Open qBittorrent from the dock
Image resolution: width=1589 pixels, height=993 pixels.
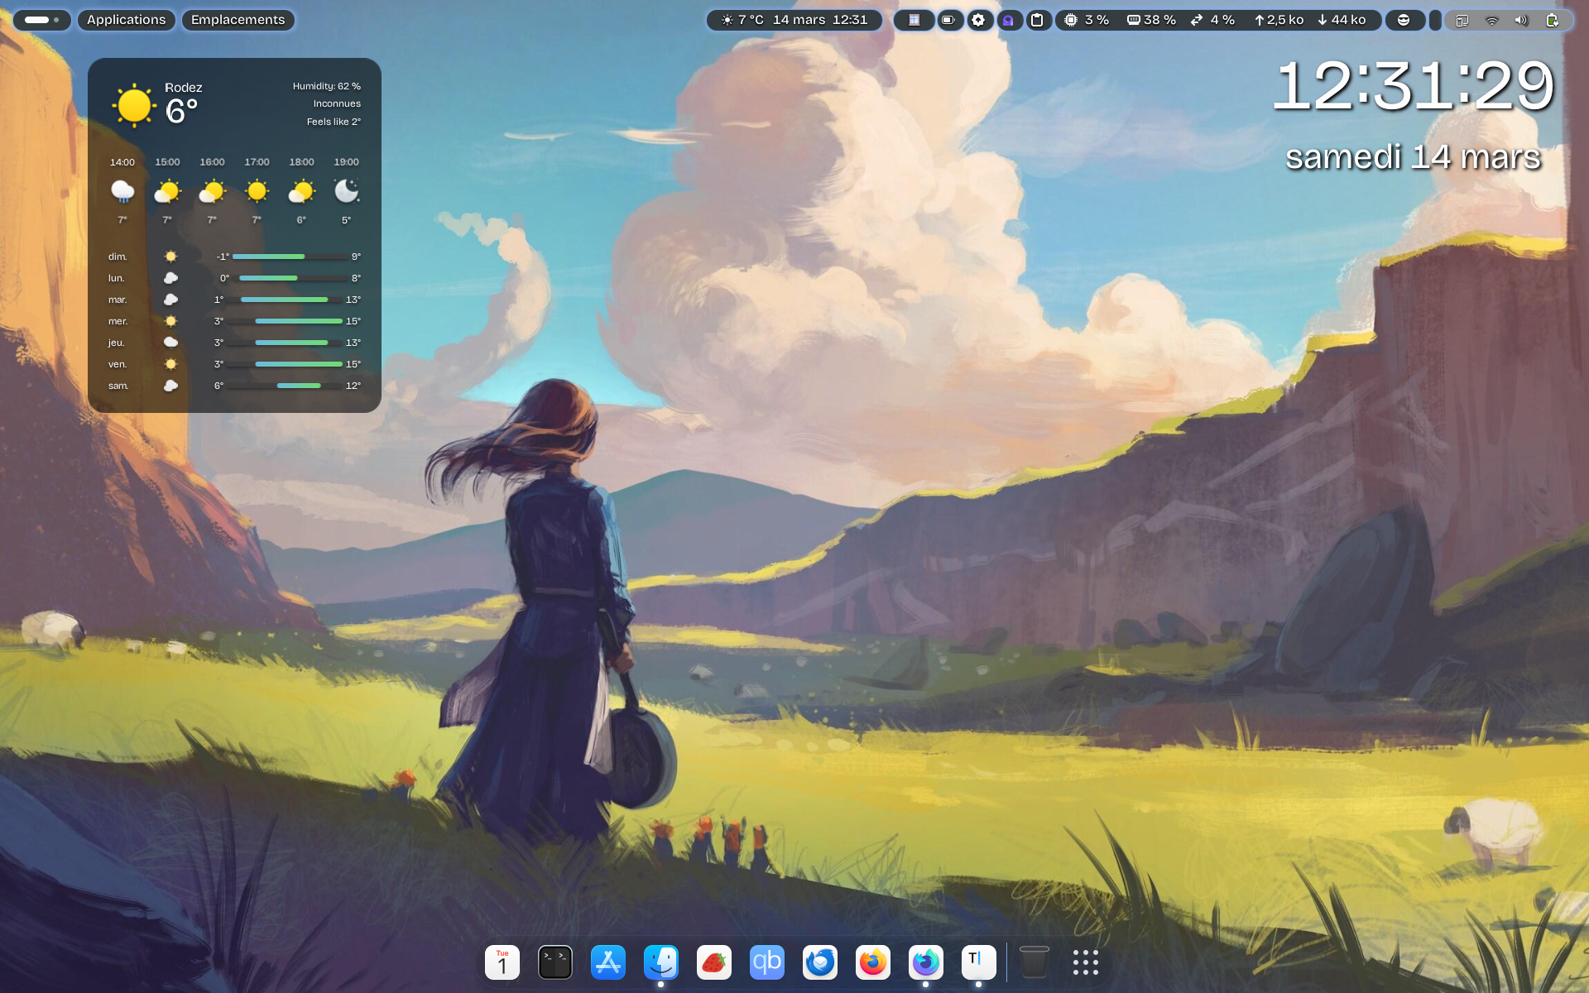point(766,962)
